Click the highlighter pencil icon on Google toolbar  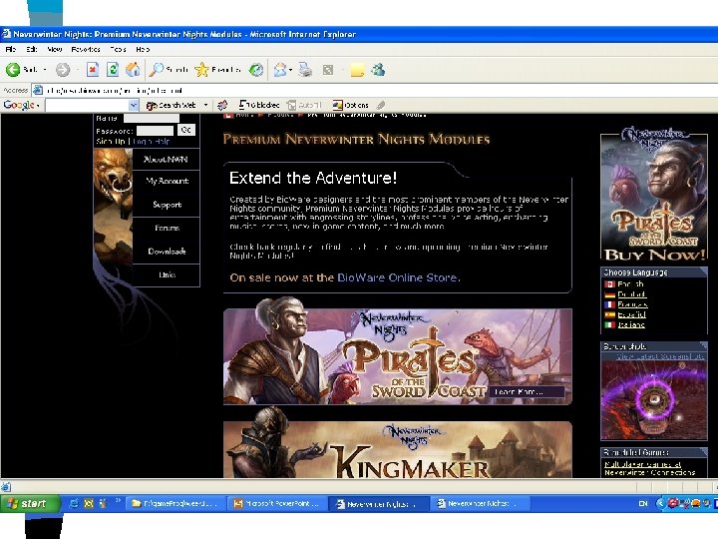tap(381, 106)
